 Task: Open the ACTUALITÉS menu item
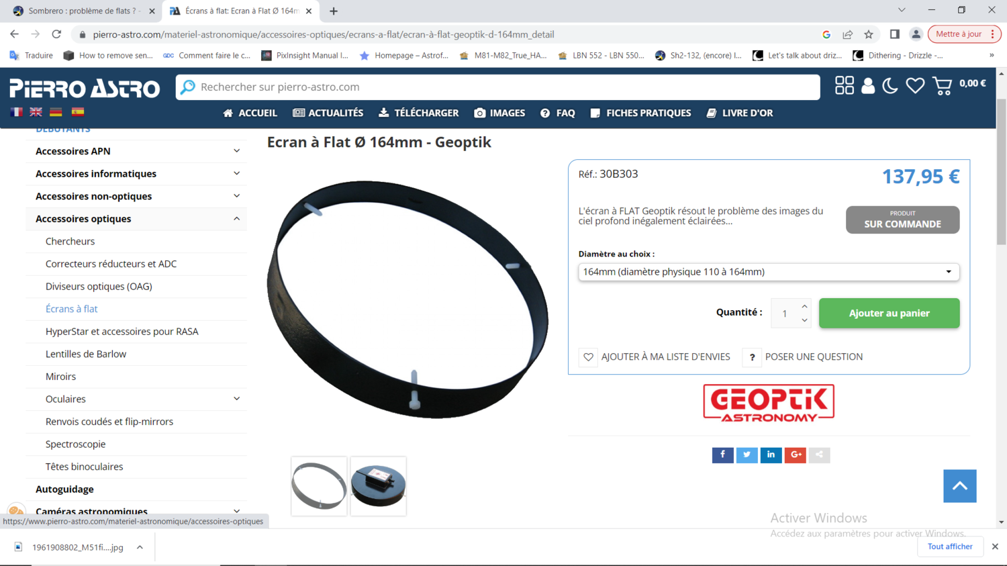click(x=328, y=113)
